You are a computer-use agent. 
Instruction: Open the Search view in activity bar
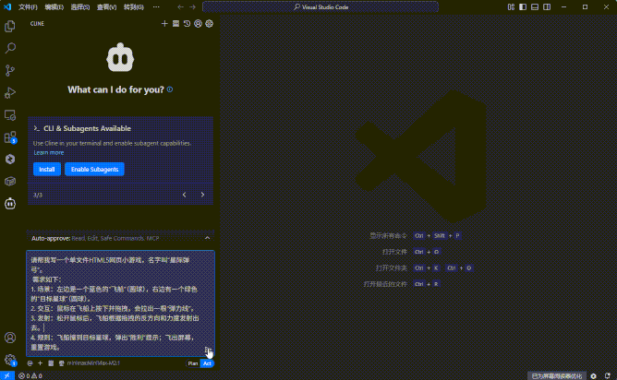coord(10,48)
